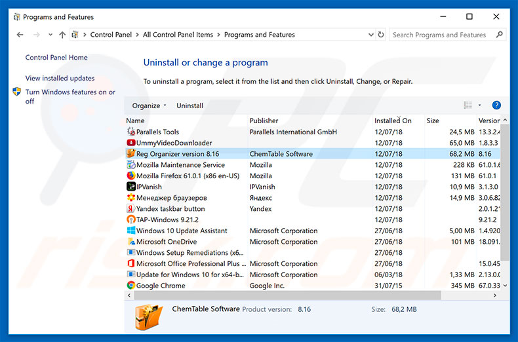Click the Reg Organizer icon in list
Viewport: 518px width, 342px height.
pos(131,153)
